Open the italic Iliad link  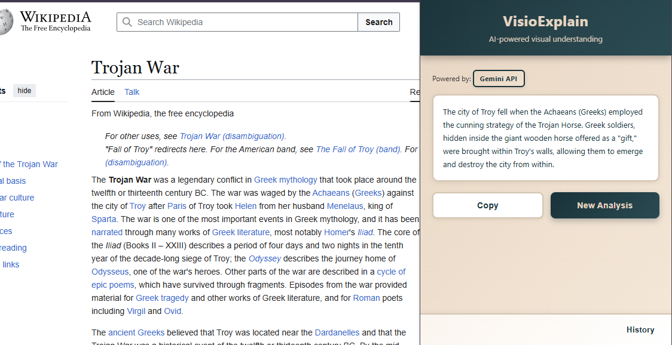[x=365, y=232]
